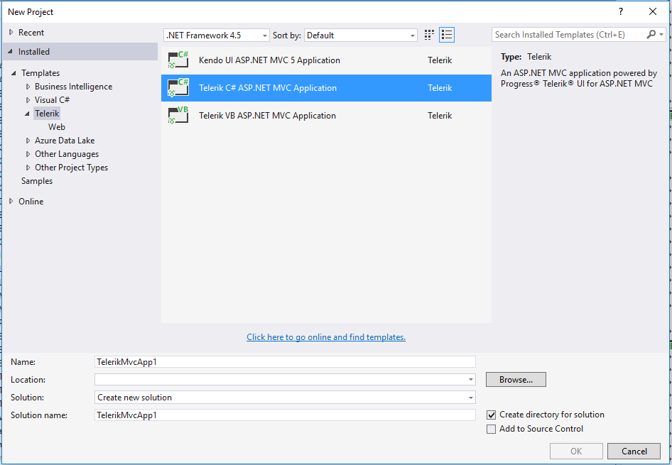Click the search magnifier icon
The height and width of the screenshot is (465, 672).
click(x=651, y=34)
